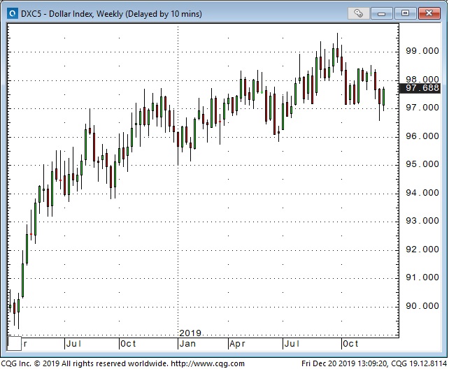Click the most recent green weekly candle
This screenshot has height=369, width=449.
[384, 97]
